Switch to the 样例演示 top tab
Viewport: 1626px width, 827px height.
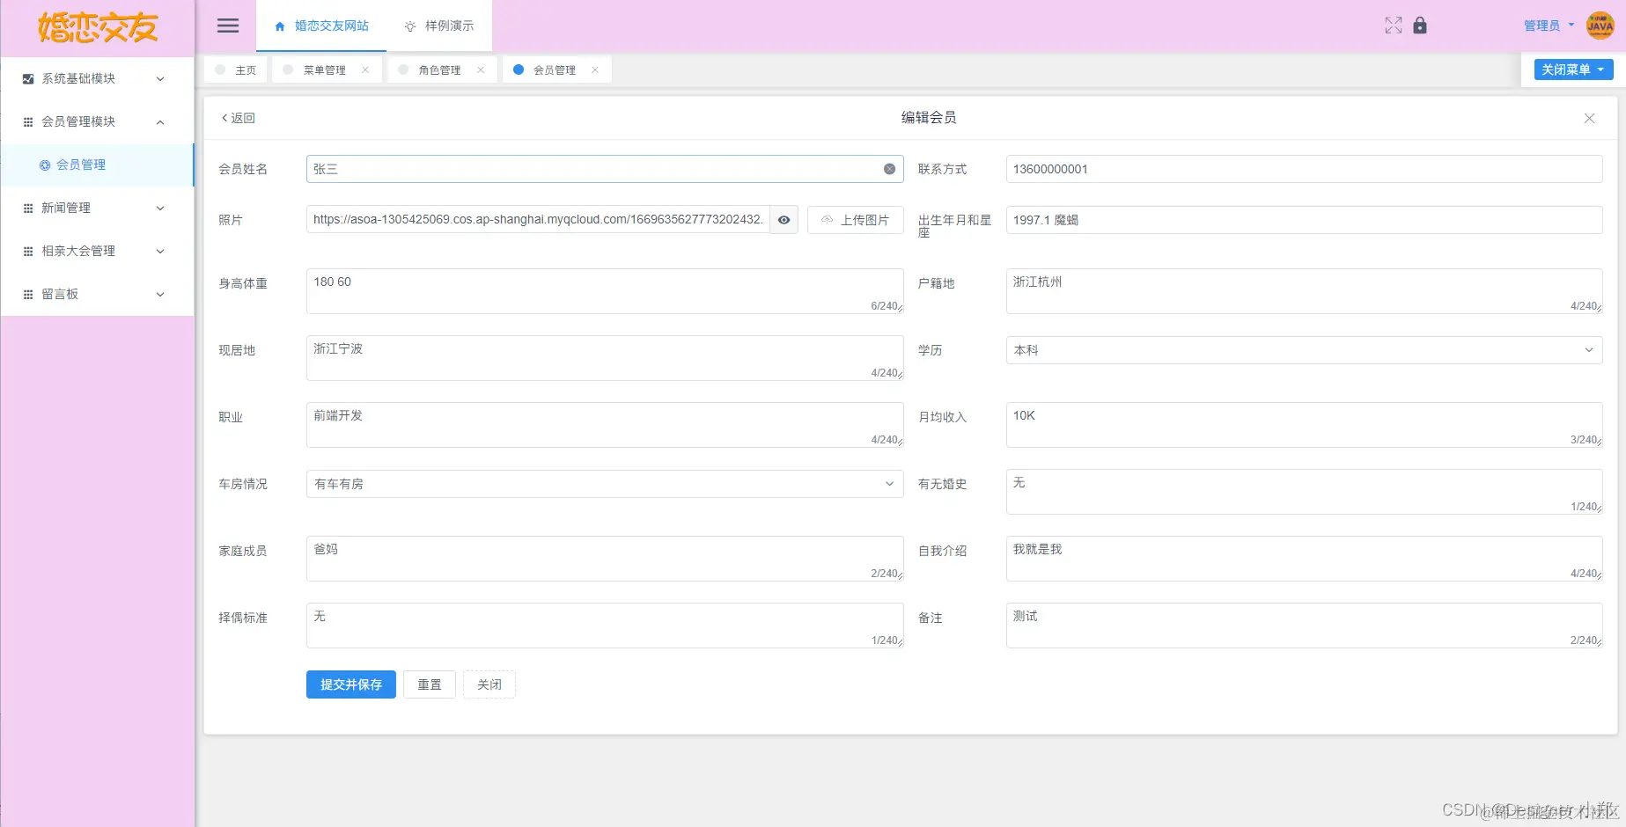439,26
